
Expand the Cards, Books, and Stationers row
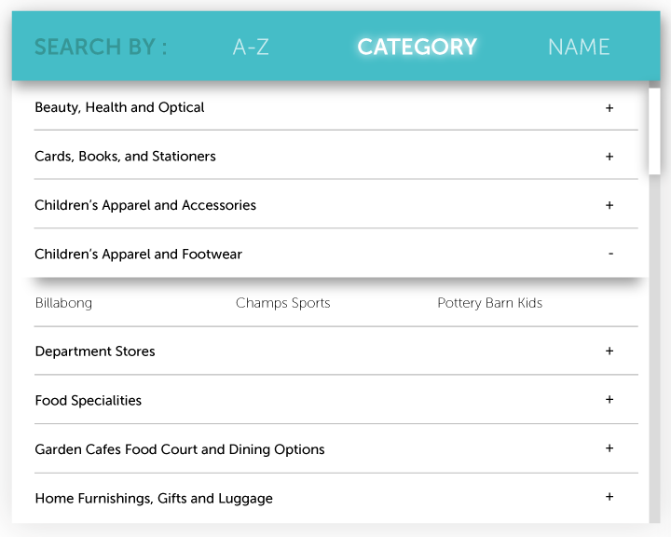[335, 156]
